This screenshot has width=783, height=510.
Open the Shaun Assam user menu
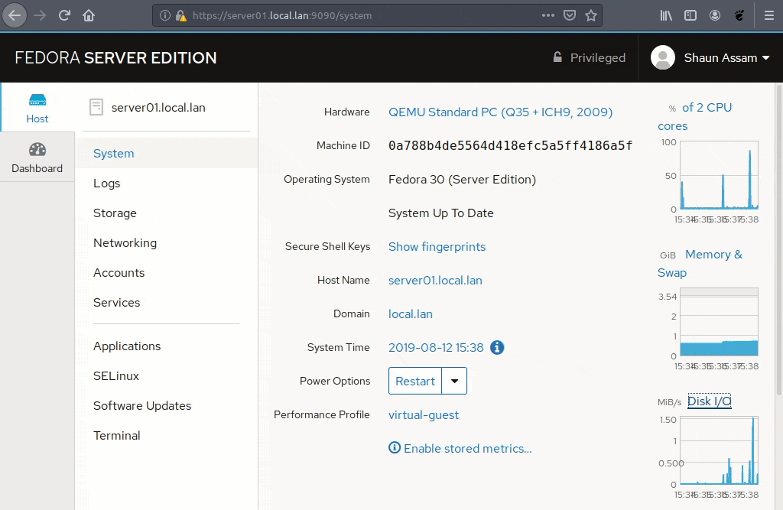pyautogui.click(x=710, y=58)
